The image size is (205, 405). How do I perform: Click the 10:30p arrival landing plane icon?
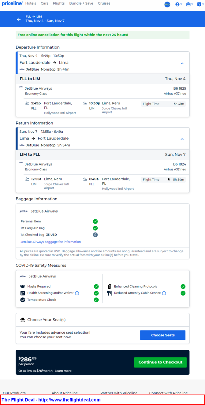(85, 103)
